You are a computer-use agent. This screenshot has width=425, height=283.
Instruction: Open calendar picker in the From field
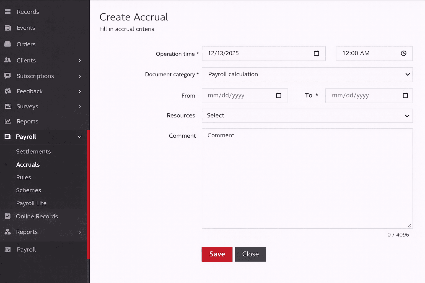pos(278,96)
